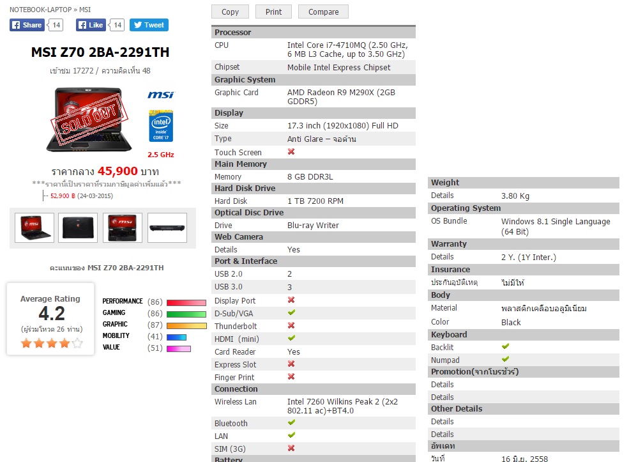
Task: Click the D-Sub/VGA green check icon
Action: [x=292, y=312]
